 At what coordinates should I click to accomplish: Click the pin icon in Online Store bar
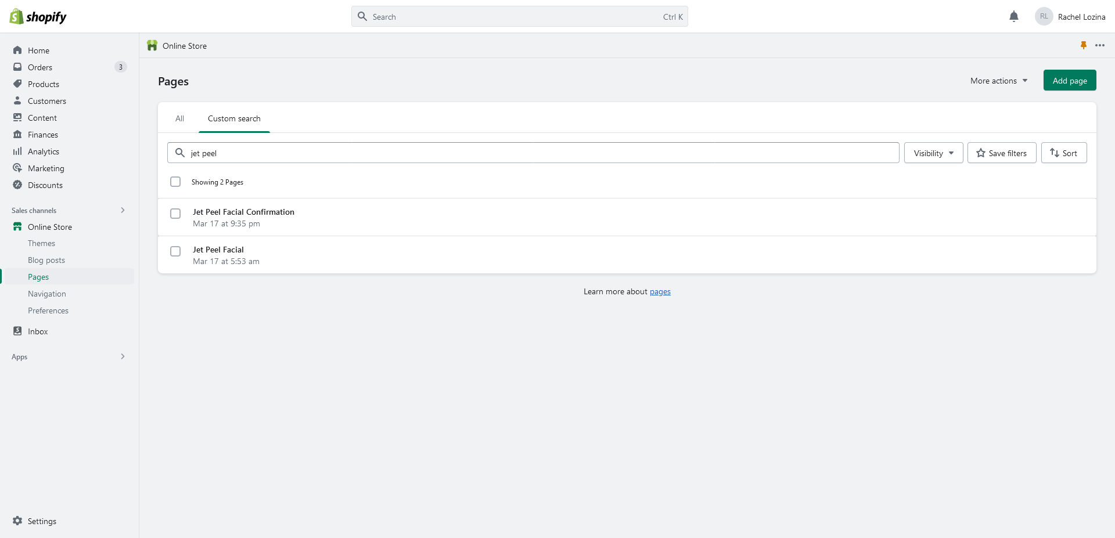(x=1084, y=45)
